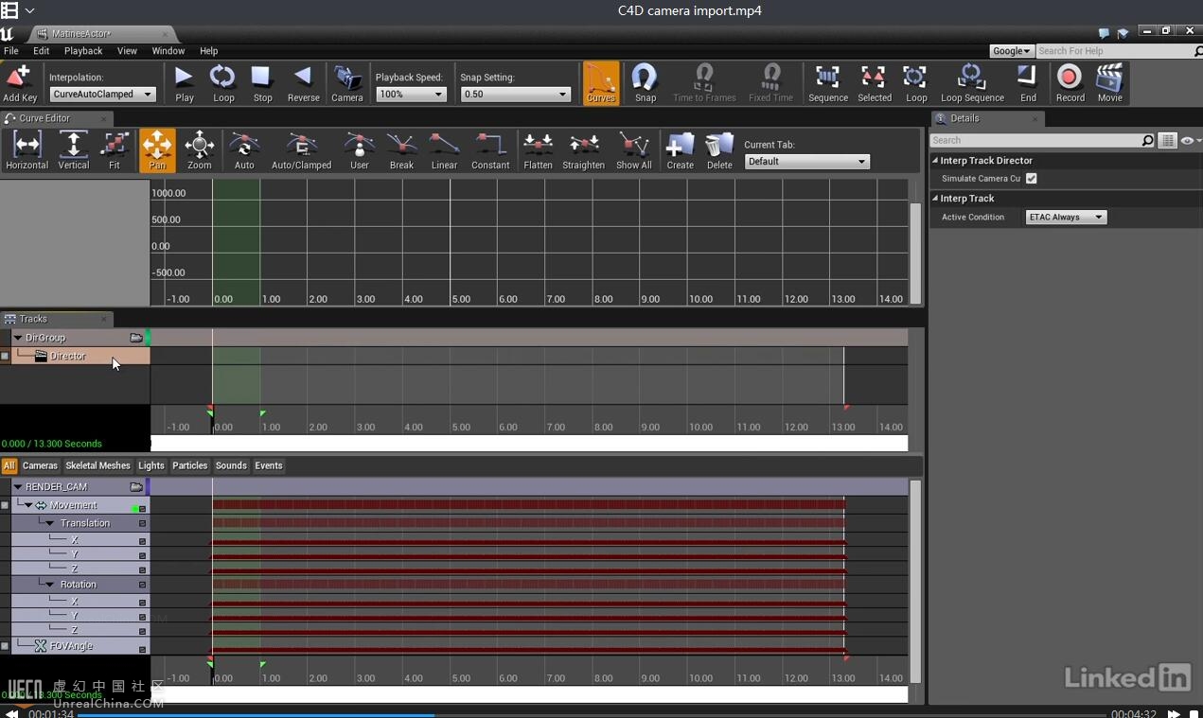Toggle curve display for Rotation track
Screen dimensions: 1203x718
pyautogui.click(x=143, y=585)
